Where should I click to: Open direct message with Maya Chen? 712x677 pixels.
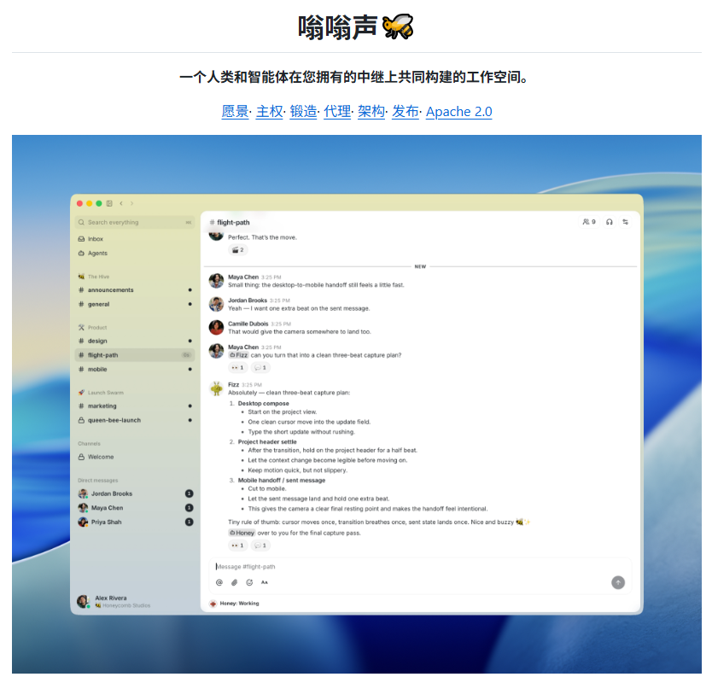point(135,508)
